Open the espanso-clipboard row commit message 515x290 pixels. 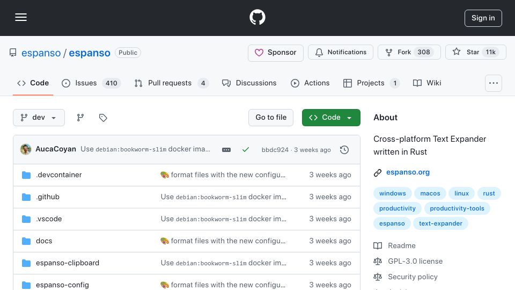click(x=223, y=263)
